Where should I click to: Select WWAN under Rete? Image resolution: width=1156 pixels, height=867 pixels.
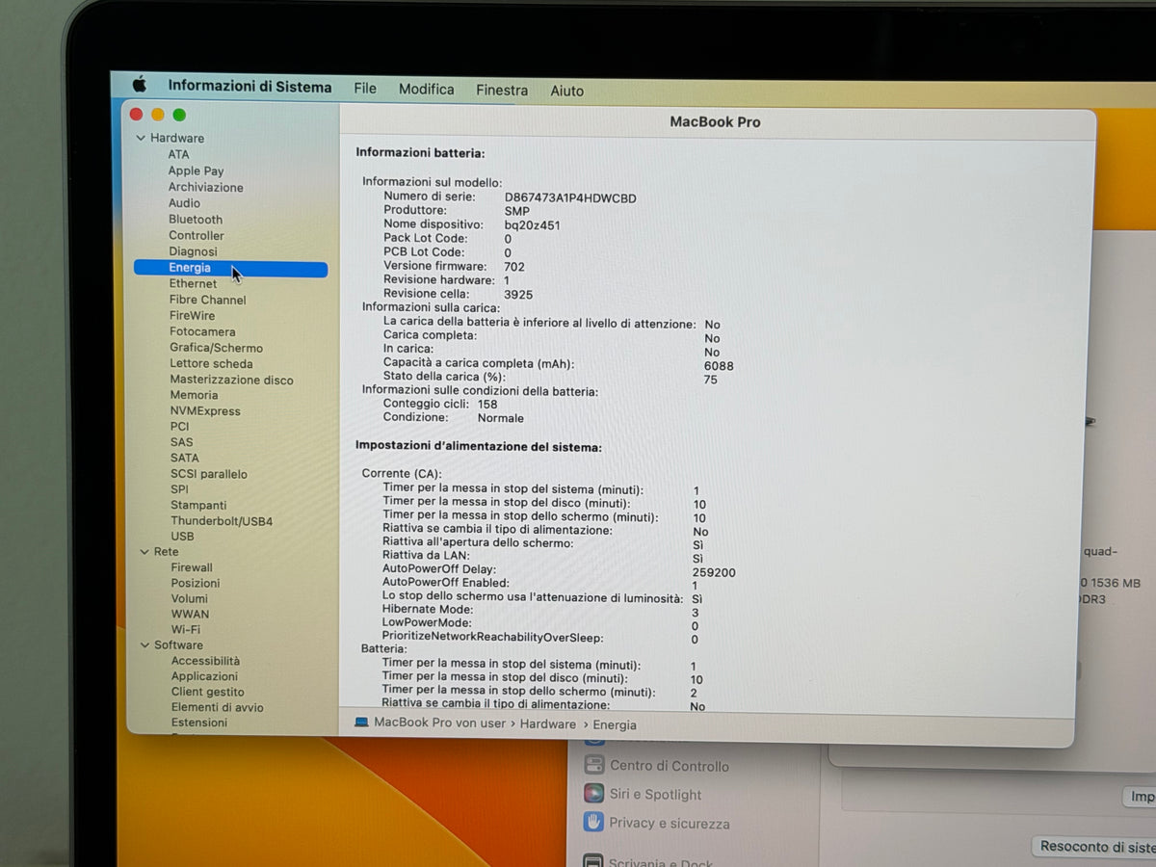[191, 614]
